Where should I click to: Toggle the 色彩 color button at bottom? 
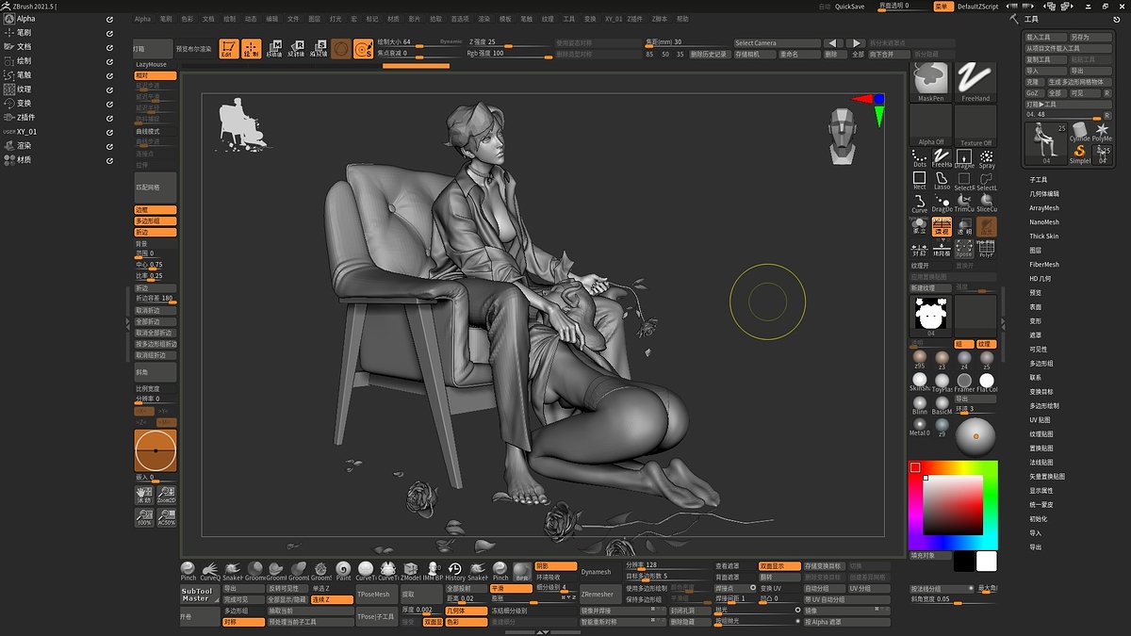click(465, 622)
